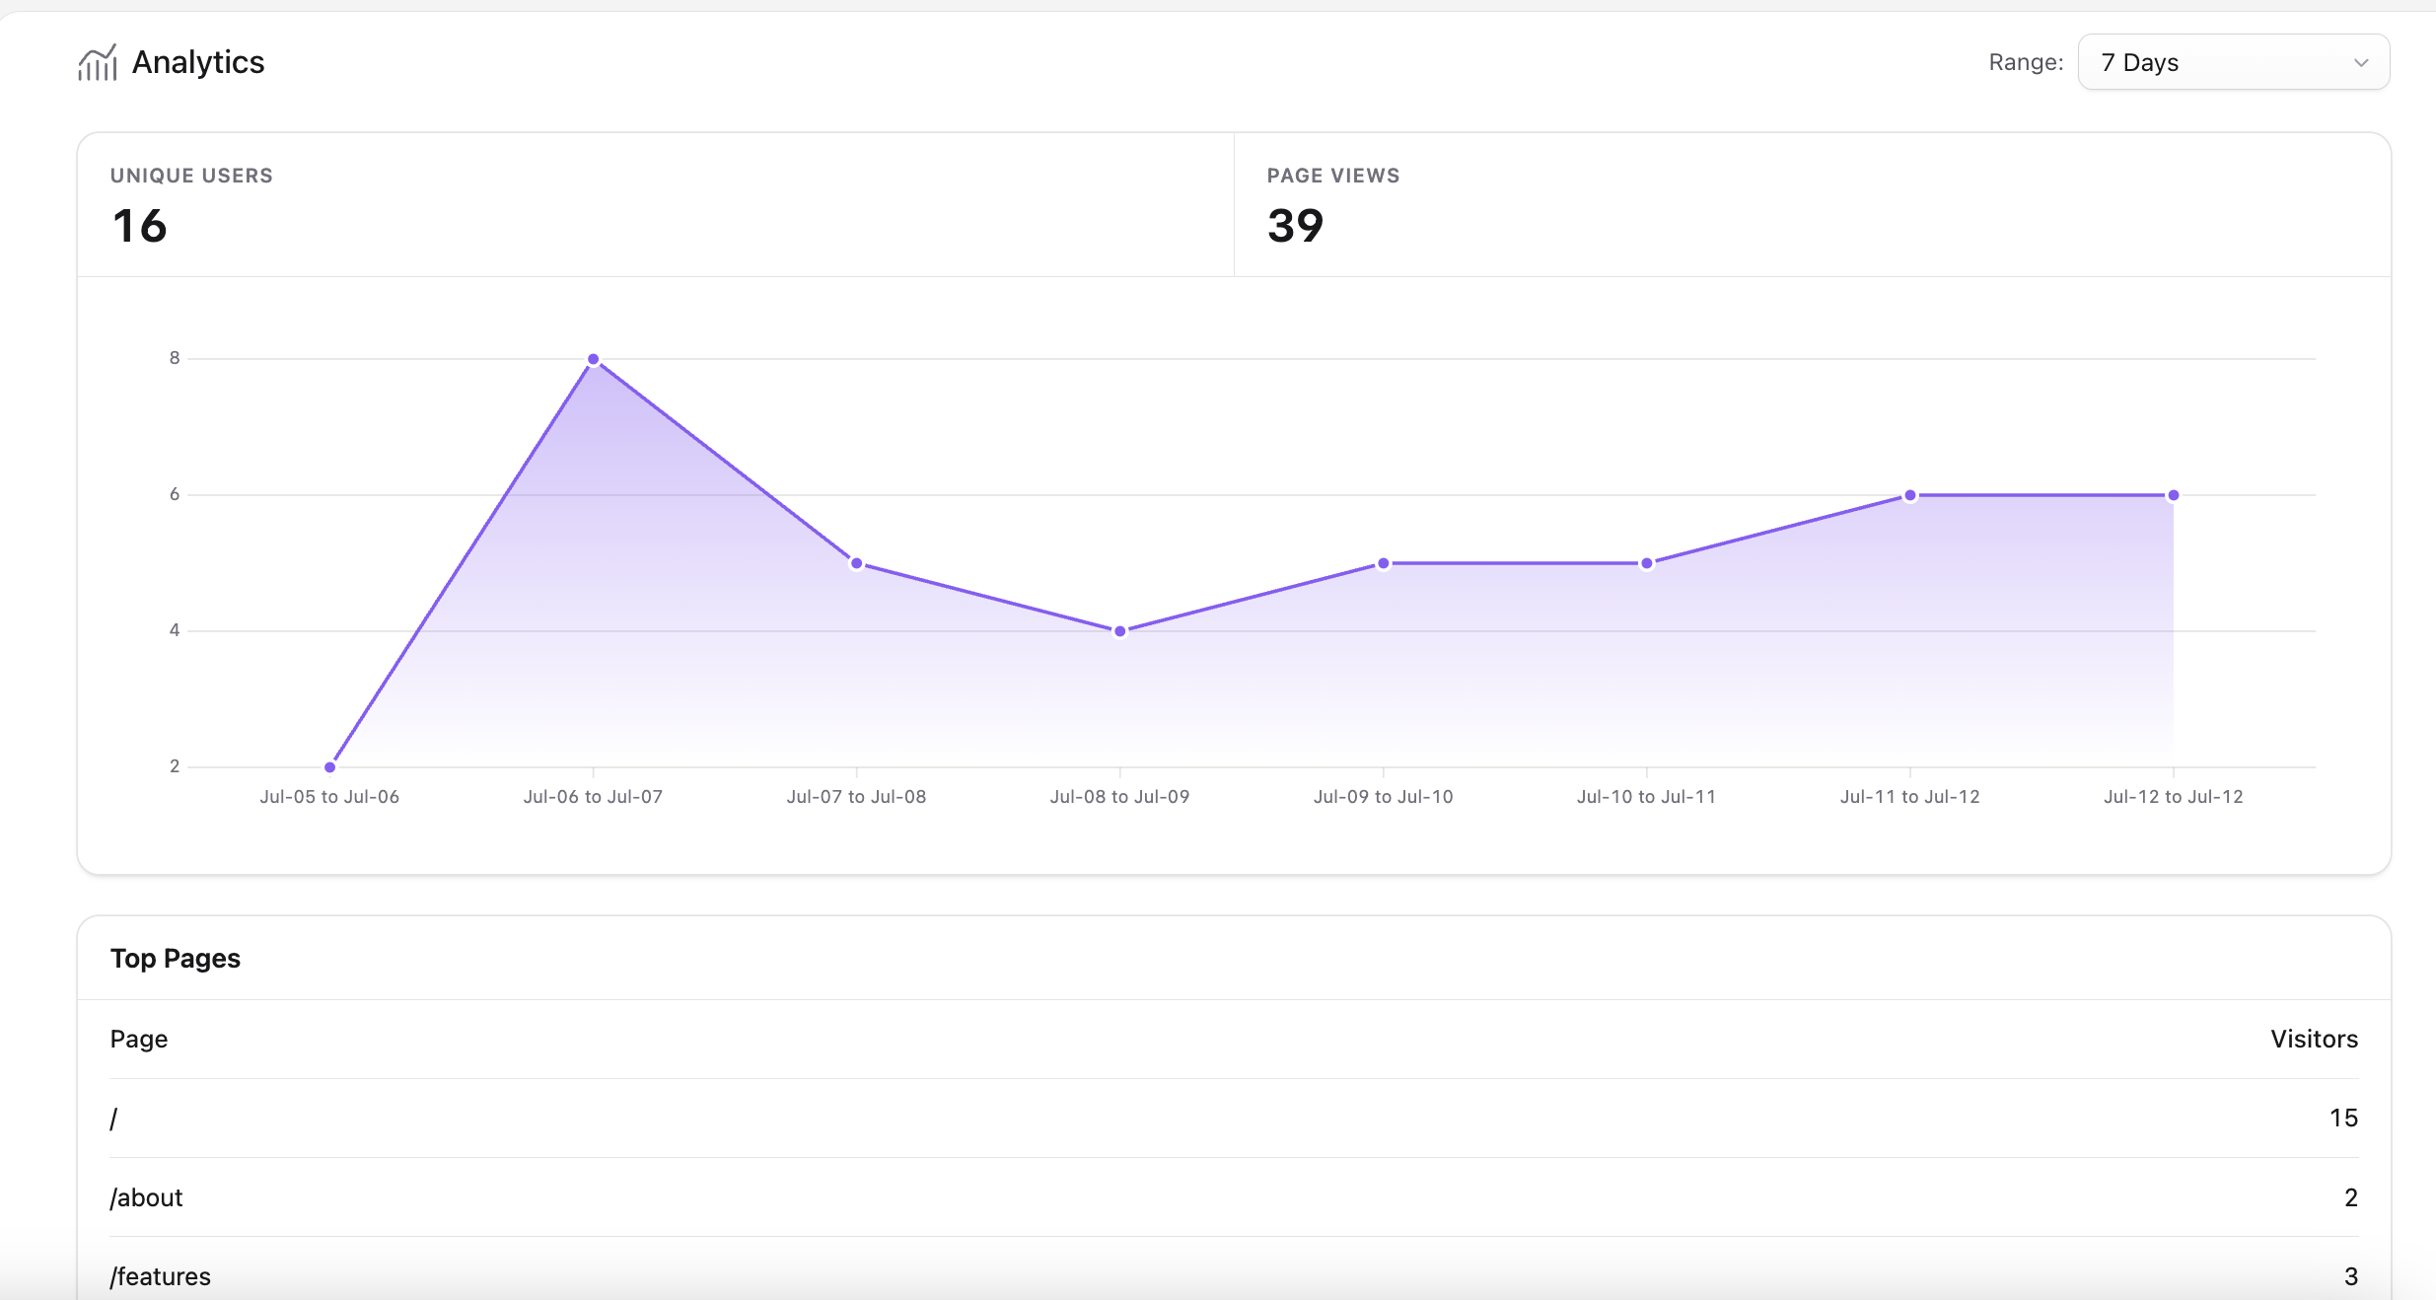Open the 7 Days range dropdown

[x=2233, y=62]
